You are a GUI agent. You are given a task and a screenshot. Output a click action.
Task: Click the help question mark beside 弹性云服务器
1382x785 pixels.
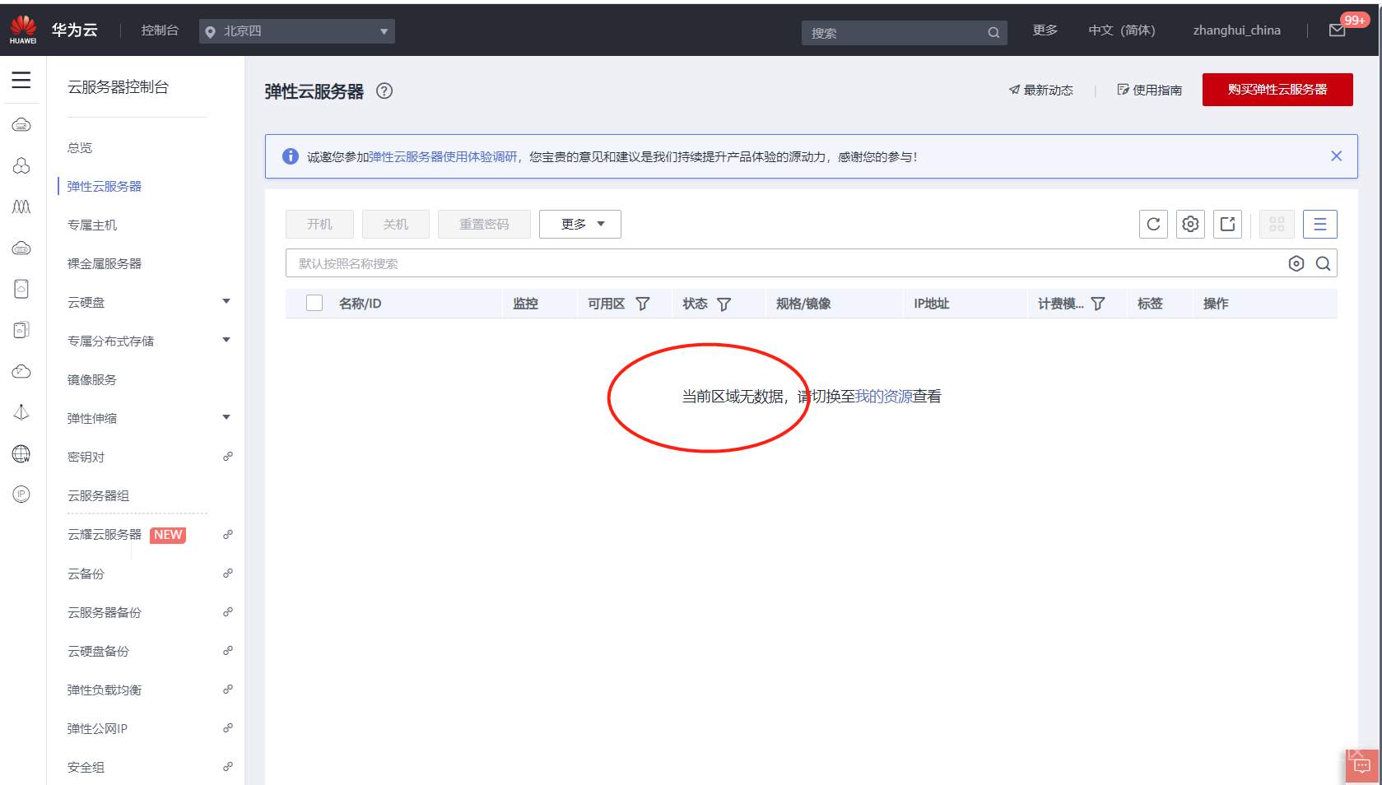(x=384, y=91)
